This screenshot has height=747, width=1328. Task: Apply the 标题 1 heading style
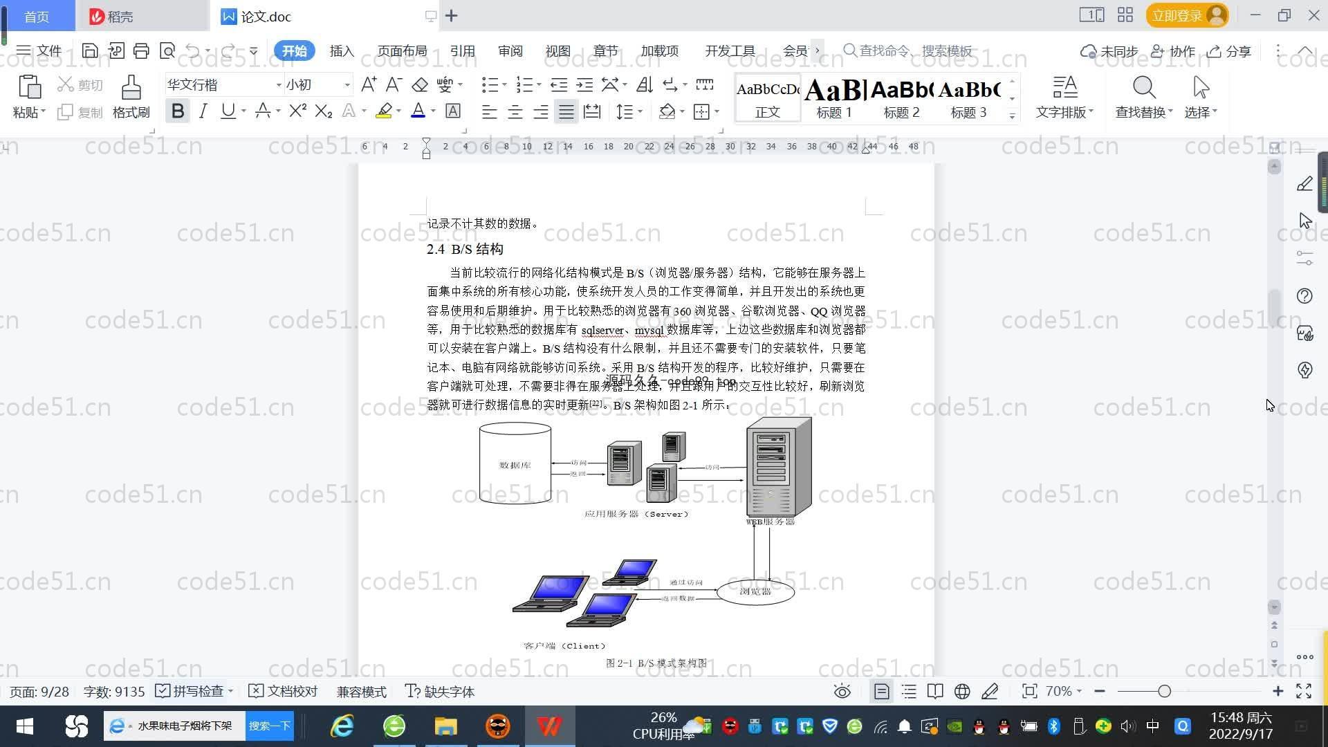834,98
